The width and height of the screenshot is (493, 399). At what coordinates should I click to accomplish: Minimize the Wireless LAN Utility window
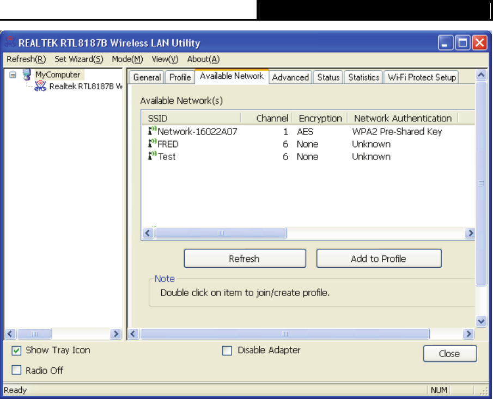point(445,42)
